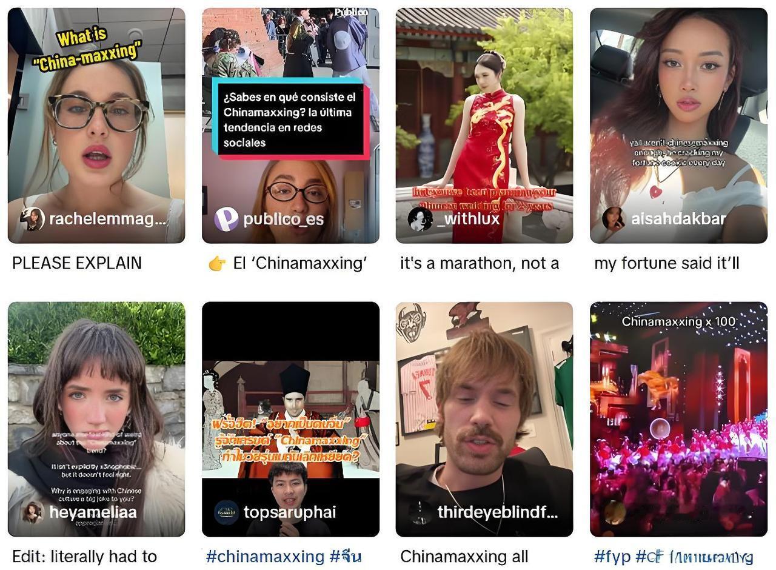Click the publico_es purple P avatar
Image resolution: width=776 pixels, height=570 pixels.
point(226,219)
